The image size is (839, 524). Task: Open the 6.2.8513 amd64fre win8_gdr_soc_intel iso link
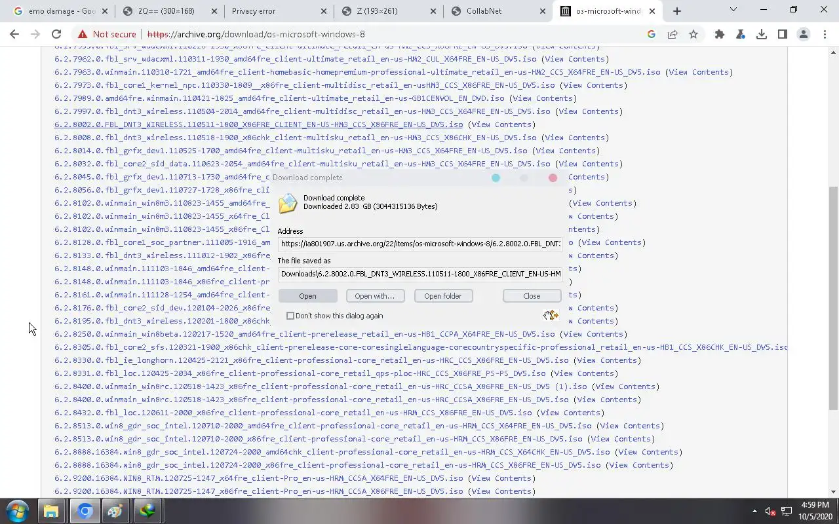coord(322,426)
